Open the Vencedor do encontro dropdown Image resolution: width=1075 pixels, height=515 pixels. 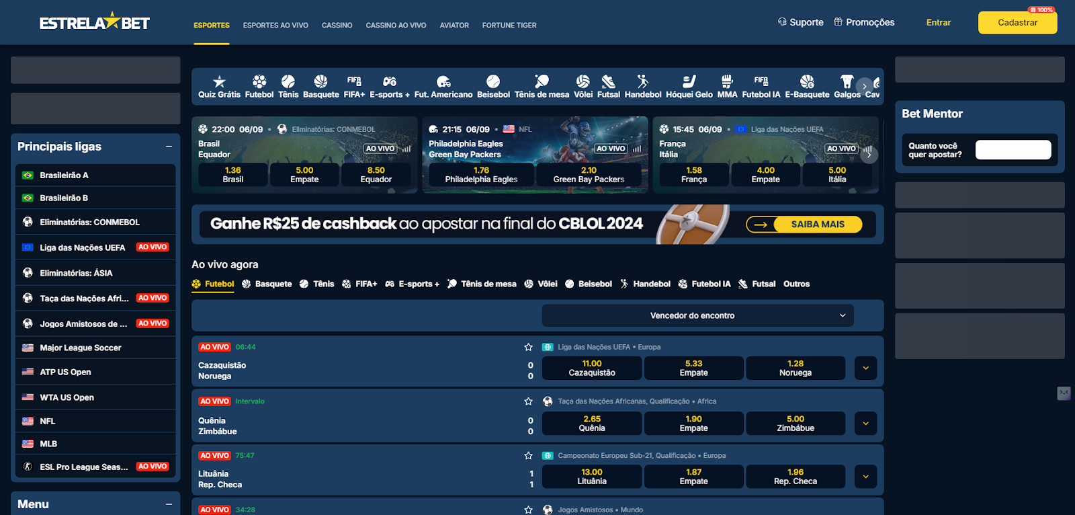click(x=697, y=315)
